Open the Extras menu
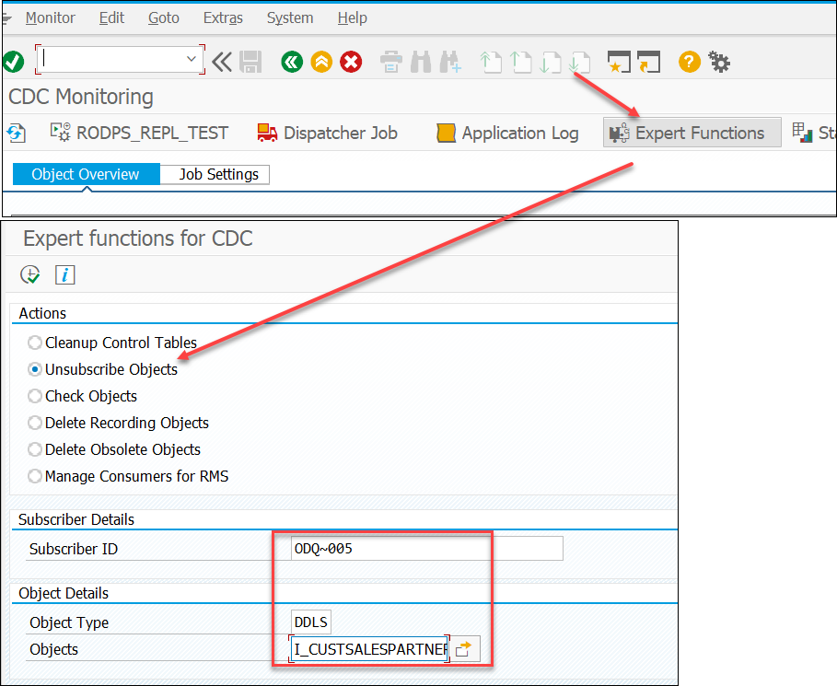 223,17
